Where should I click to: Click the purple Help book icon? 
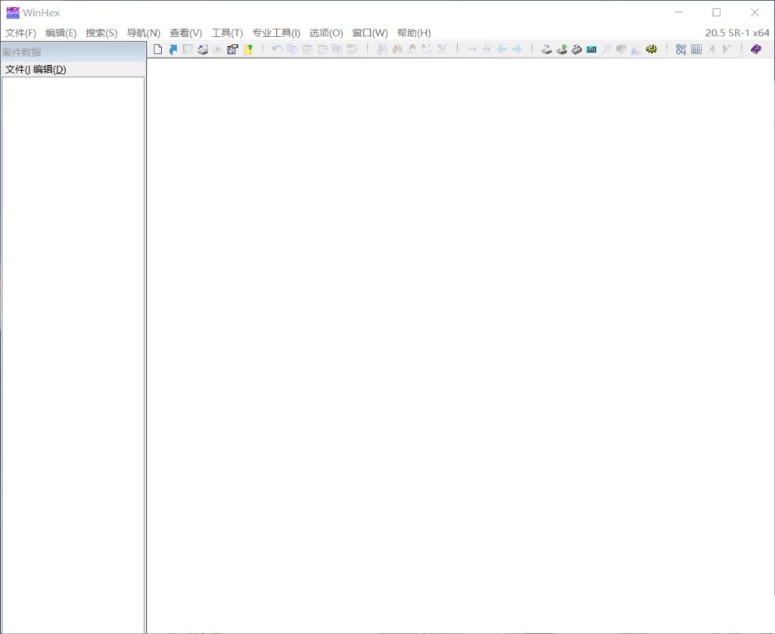(x=755, y=49)
